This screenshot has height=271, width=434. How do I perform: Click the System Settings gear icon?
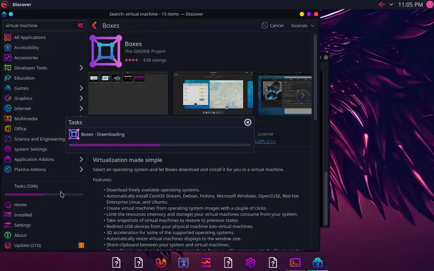[x=7, y=149]
